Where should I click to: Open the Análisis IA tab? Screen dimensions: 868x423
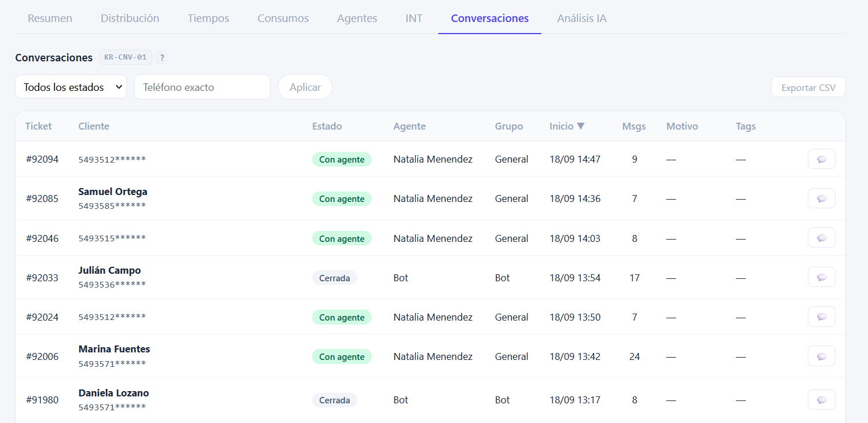coord(582,18)
